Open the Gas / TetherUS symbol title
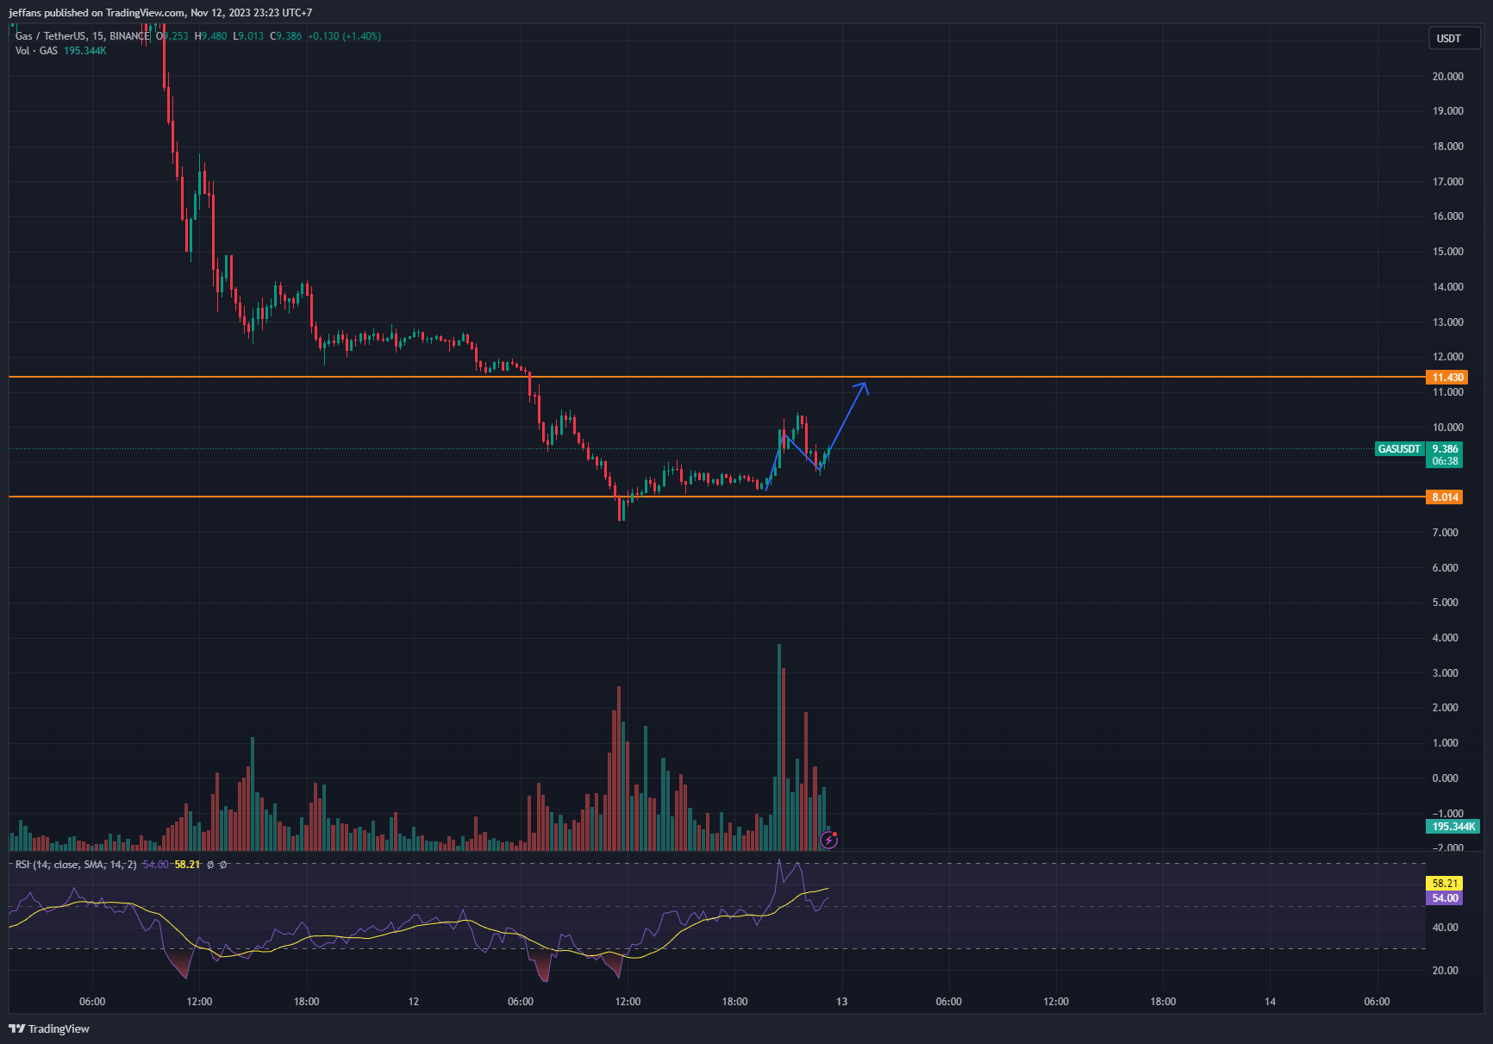Screen dimensions: 1493x1044 pyautogui.click(x=82, y=36)
